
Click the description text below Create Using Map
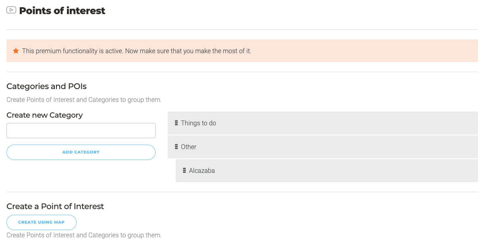click(x=84, y=235)
